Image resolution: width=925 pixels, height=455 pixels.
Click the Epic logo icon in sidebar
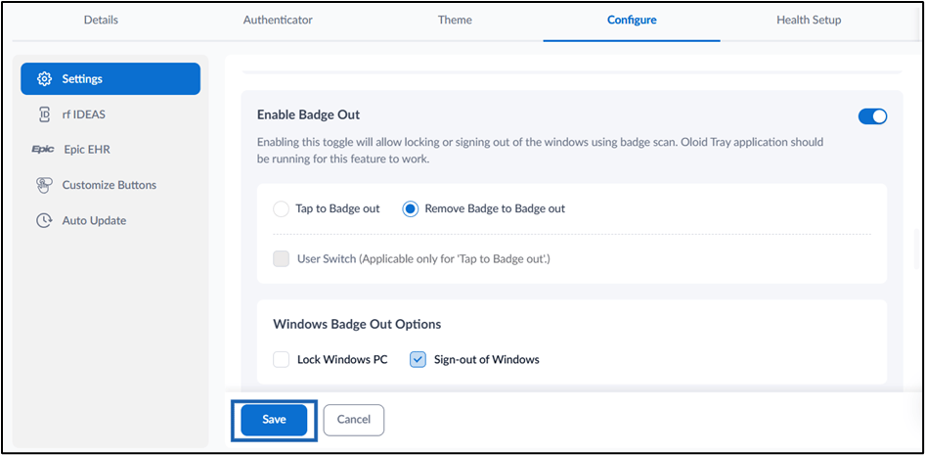coord(44,150)
